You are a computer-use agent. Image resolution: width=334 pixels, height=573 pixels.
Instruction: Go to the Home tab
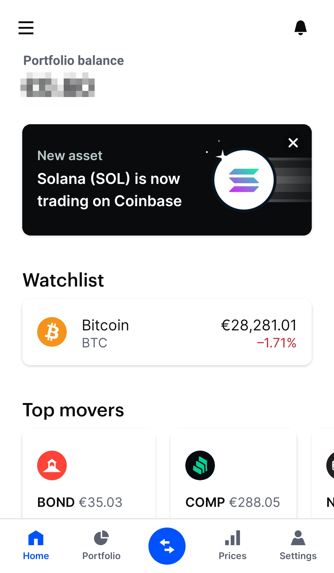(36, 545)
